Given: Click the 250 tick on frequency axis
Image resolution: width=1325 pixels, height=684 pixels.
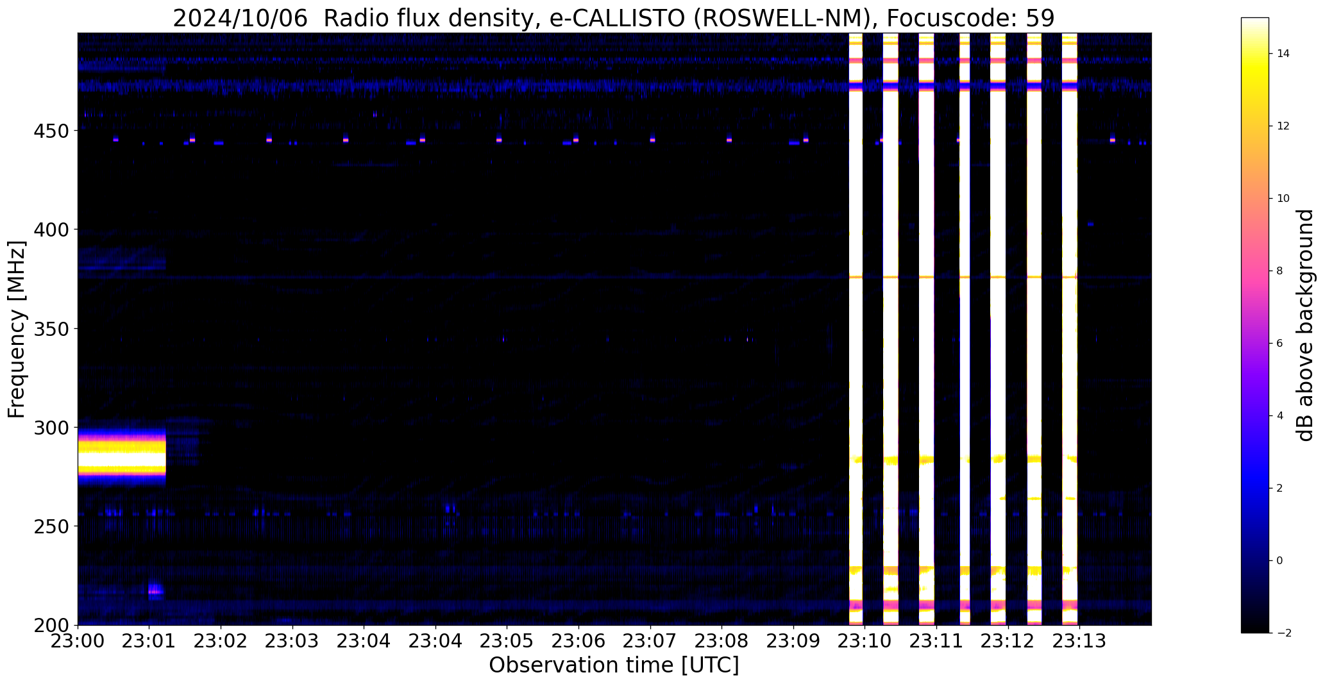Looking at the screenshot, I should [53, 526].
